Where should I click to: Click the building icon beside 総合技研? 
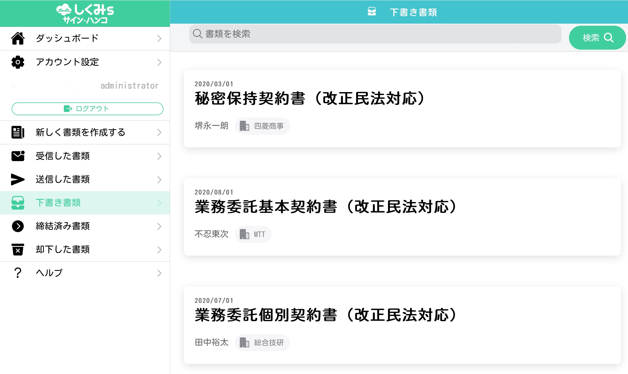pyautogui.click(x=244, y=342)
